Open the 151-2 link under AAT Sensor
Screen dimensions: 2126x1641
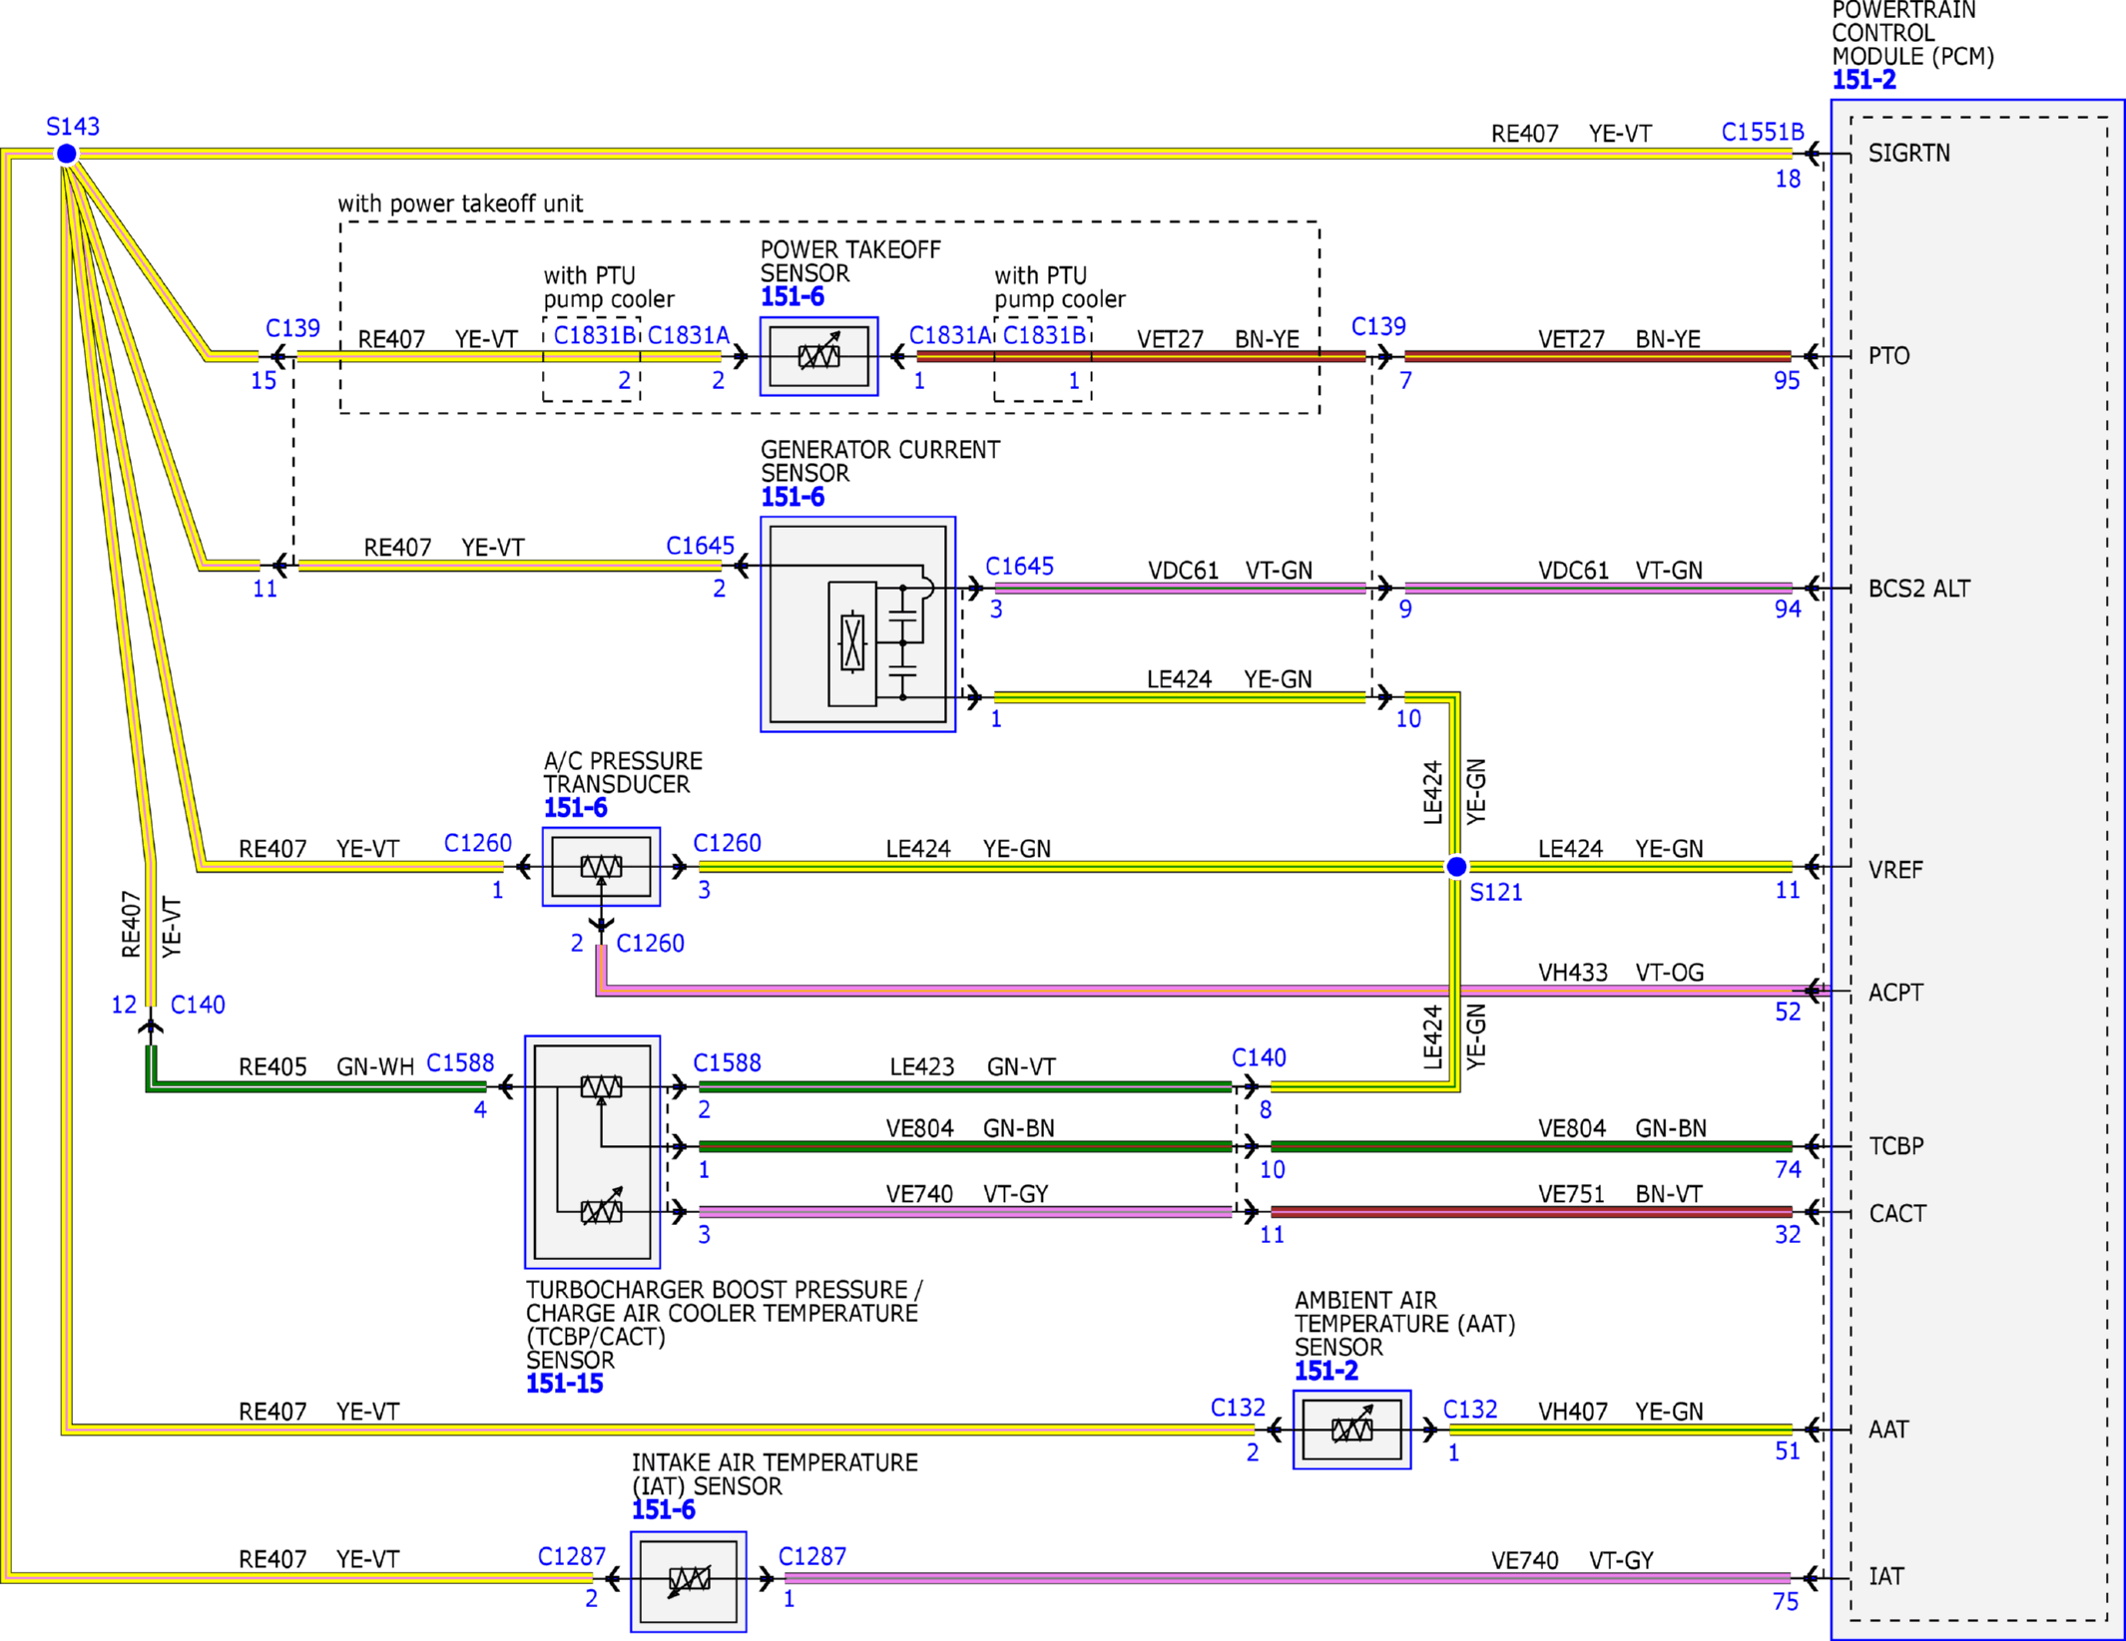click(1326, 1371)
